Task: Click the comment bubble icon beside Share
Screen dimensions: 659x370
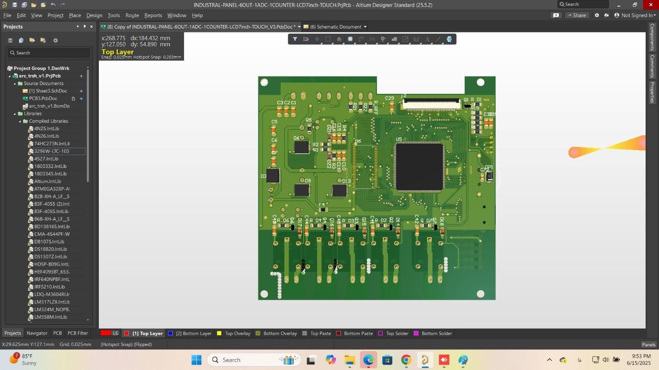Action: (x=556, y=15)
